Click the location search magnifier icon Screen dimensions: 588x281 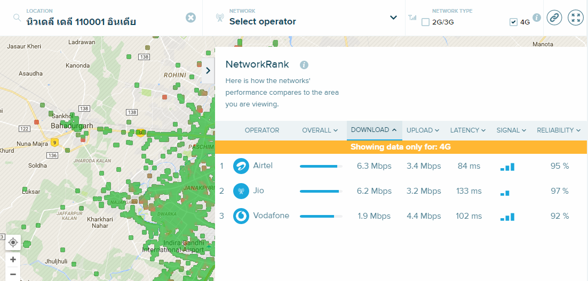coord(17,18)
